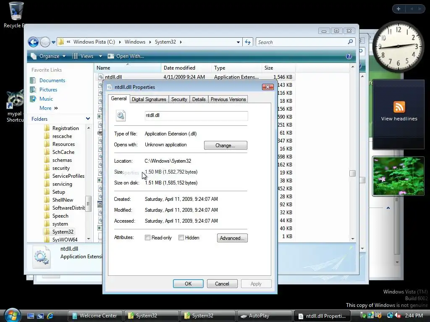The image size is (430, 322).
Task: Open the Security tab
Action: [x=179, y=99]
